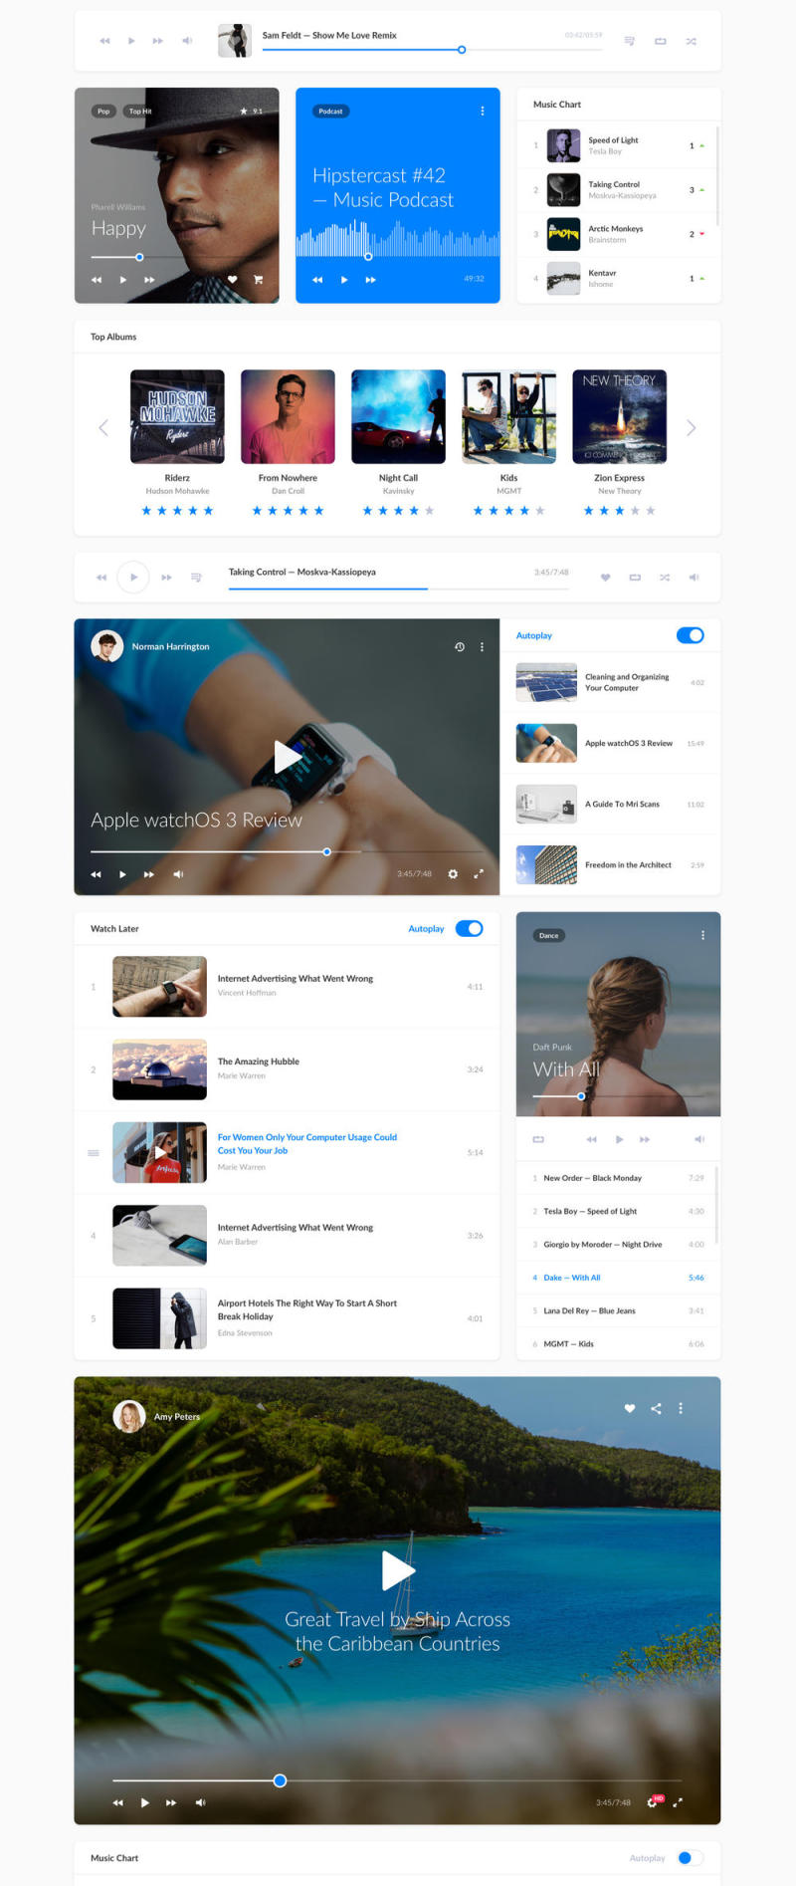Viewport: 796px width, 1886px height.
Task: Play the Hipstercast #42 podcast
Action: click(344, 280)
